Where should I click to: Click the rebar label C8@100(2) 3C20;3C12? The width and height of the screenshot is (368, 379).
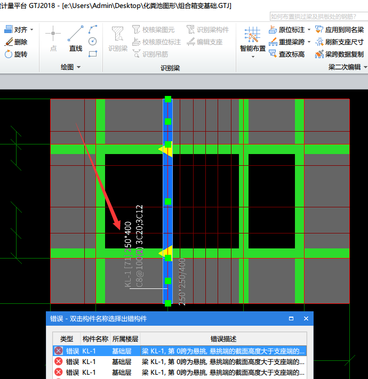(140, 246)
